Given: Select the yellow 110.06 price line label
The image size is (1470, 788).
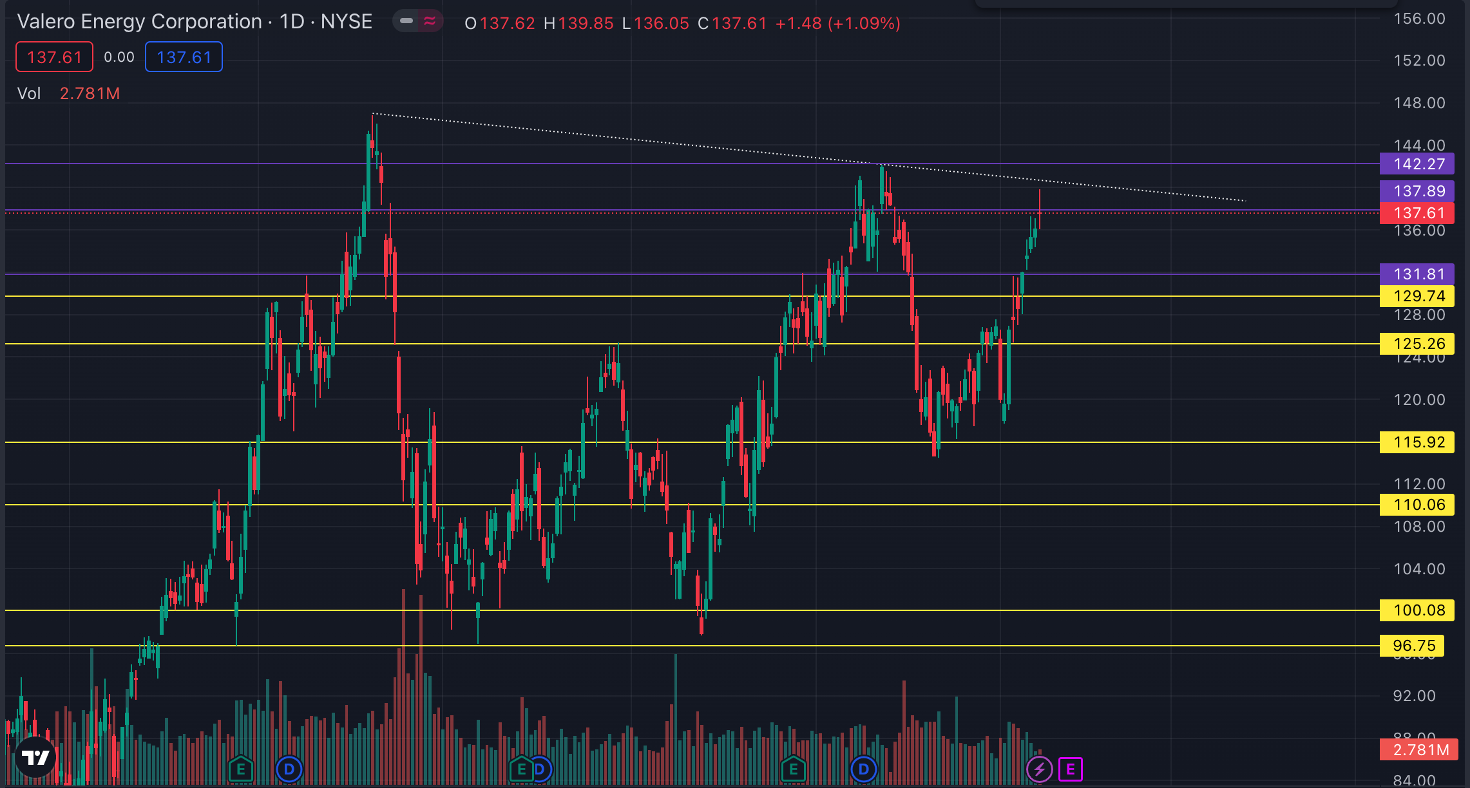Looking at the screenshot, I should point(1417,505).
